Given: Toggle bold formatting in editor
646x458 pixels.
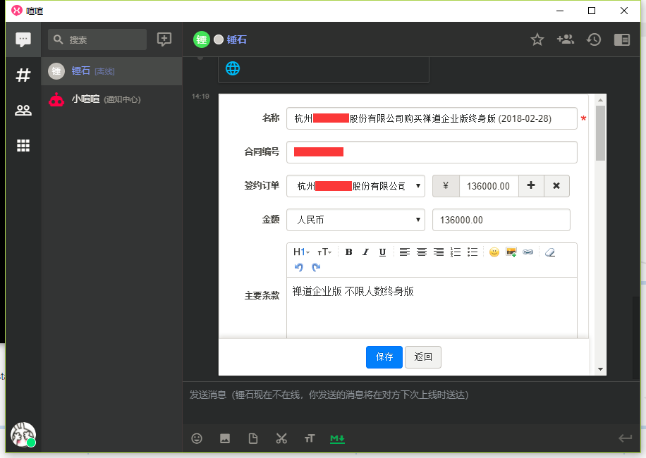Looking at the screenshot, I should click(x=348, y=252).
